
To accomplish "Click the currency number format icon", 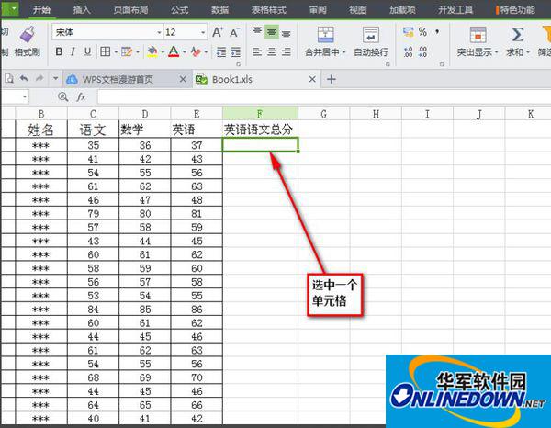I will (408, 32).
